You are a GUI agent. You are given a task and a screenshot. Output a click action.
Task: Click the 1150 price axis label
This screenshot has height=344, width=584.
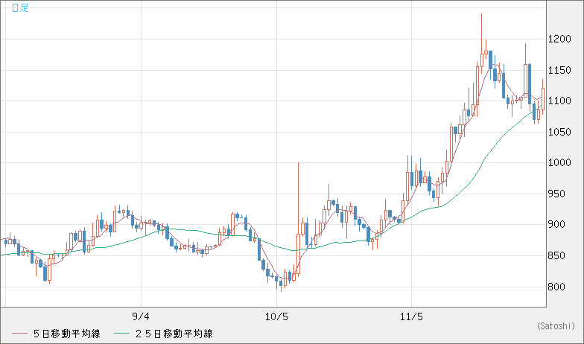click(x=560, y=70)
